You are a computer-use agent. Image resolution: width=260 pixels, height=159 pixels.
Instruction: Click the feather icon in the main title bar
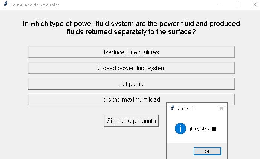pos(6,5)
